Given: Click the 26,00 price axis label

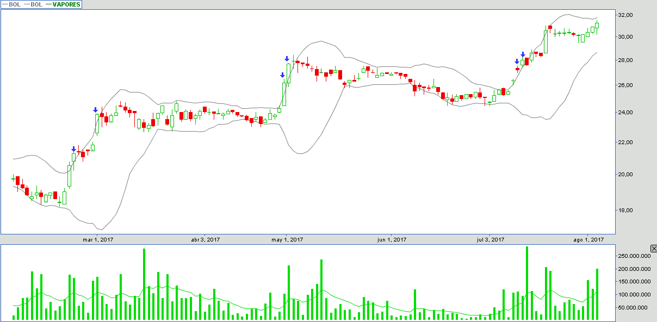Looking at the screenshot, I should [625, 85].
